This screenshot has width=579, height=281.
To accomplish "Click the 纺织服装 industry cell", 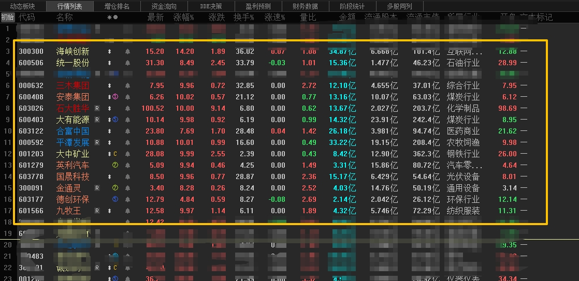I will click(463, 211).
